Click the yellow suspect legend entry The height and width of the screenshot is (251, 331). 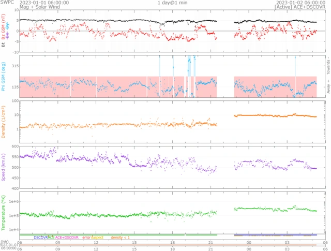tap(97, 238)
